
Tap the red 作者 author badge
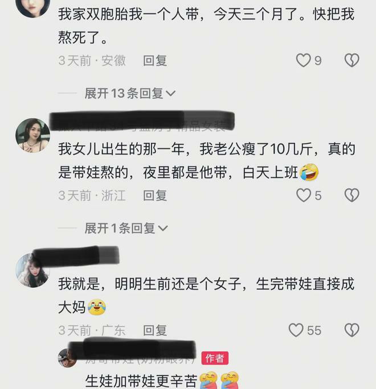pos(215,358)
